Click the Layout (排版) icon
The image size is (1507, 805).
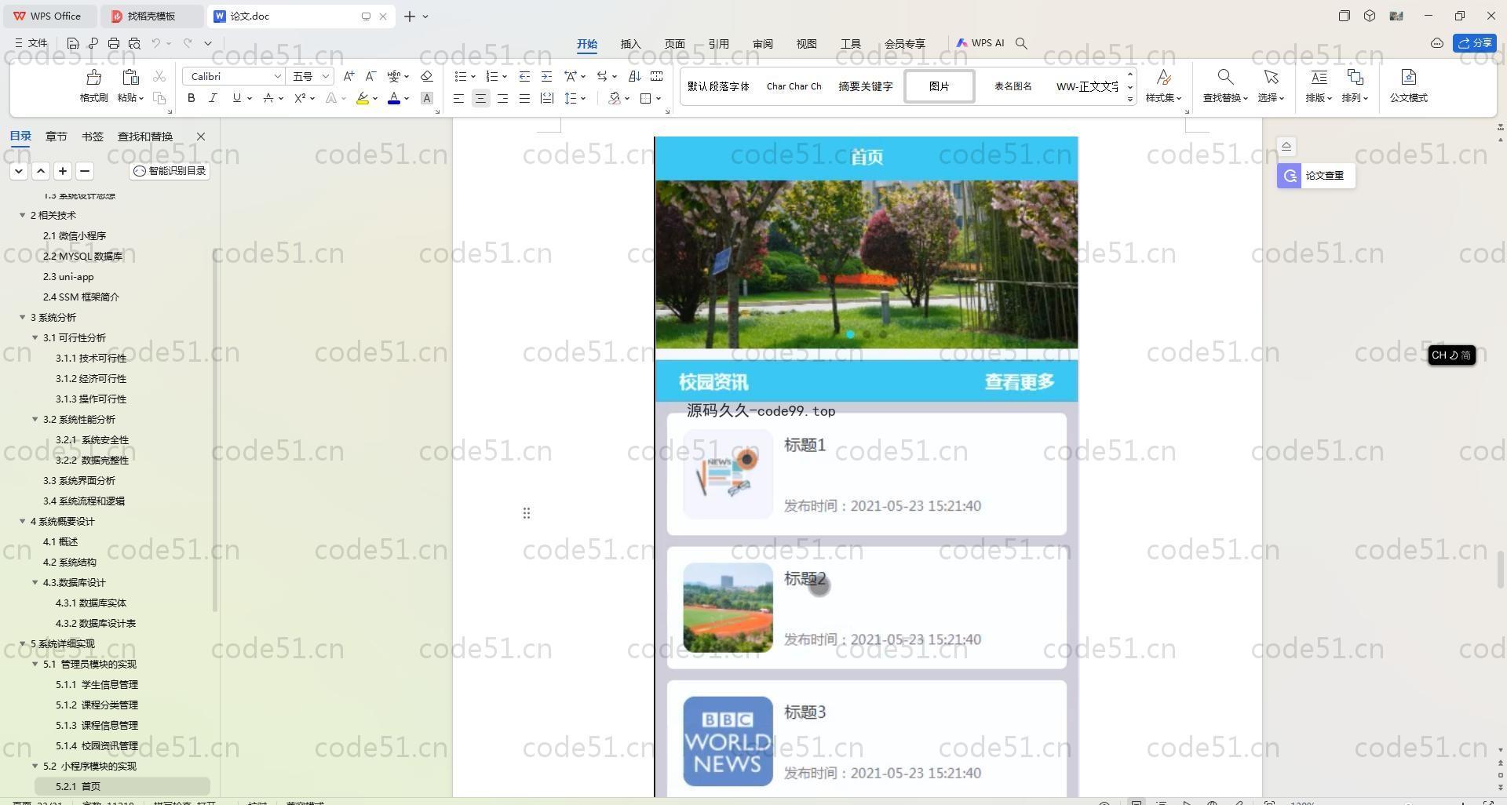click(x=1319, y=77)
